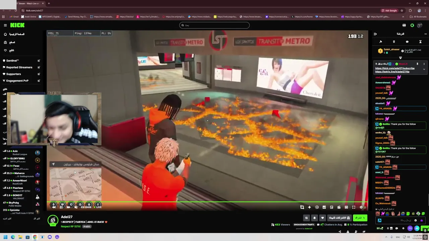Expand the leaderboard with down arrow
This screenshot has height=241, width=429.
pos(400,58)
